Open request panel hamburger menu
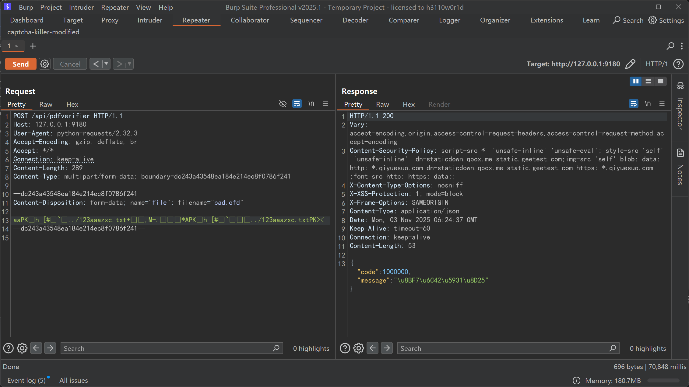 [325, 104]
